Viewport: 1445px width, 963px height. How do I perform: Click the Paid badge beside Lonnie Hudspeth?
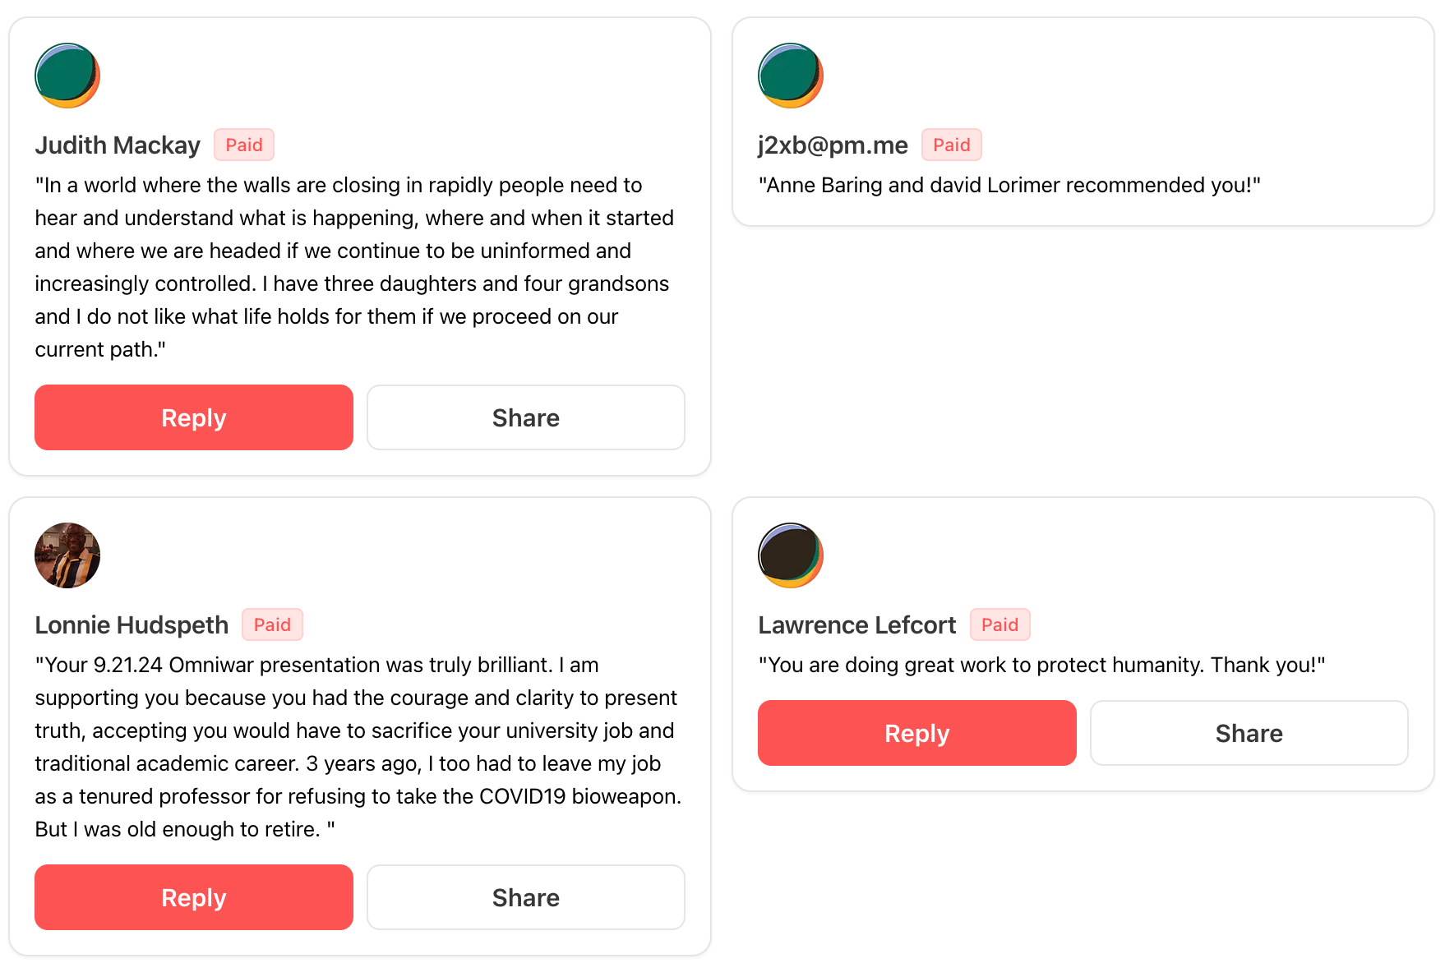(x=272, y=625)
